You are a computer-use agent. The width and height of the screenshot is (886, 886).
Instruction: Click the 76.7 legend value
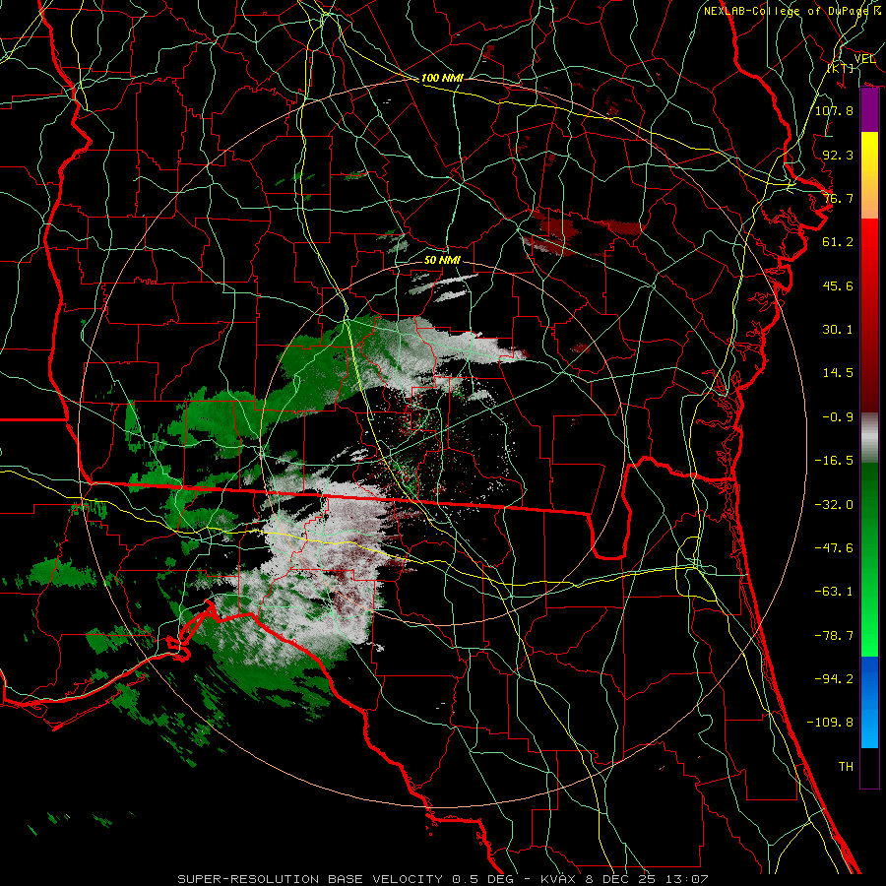click(838, 198)
